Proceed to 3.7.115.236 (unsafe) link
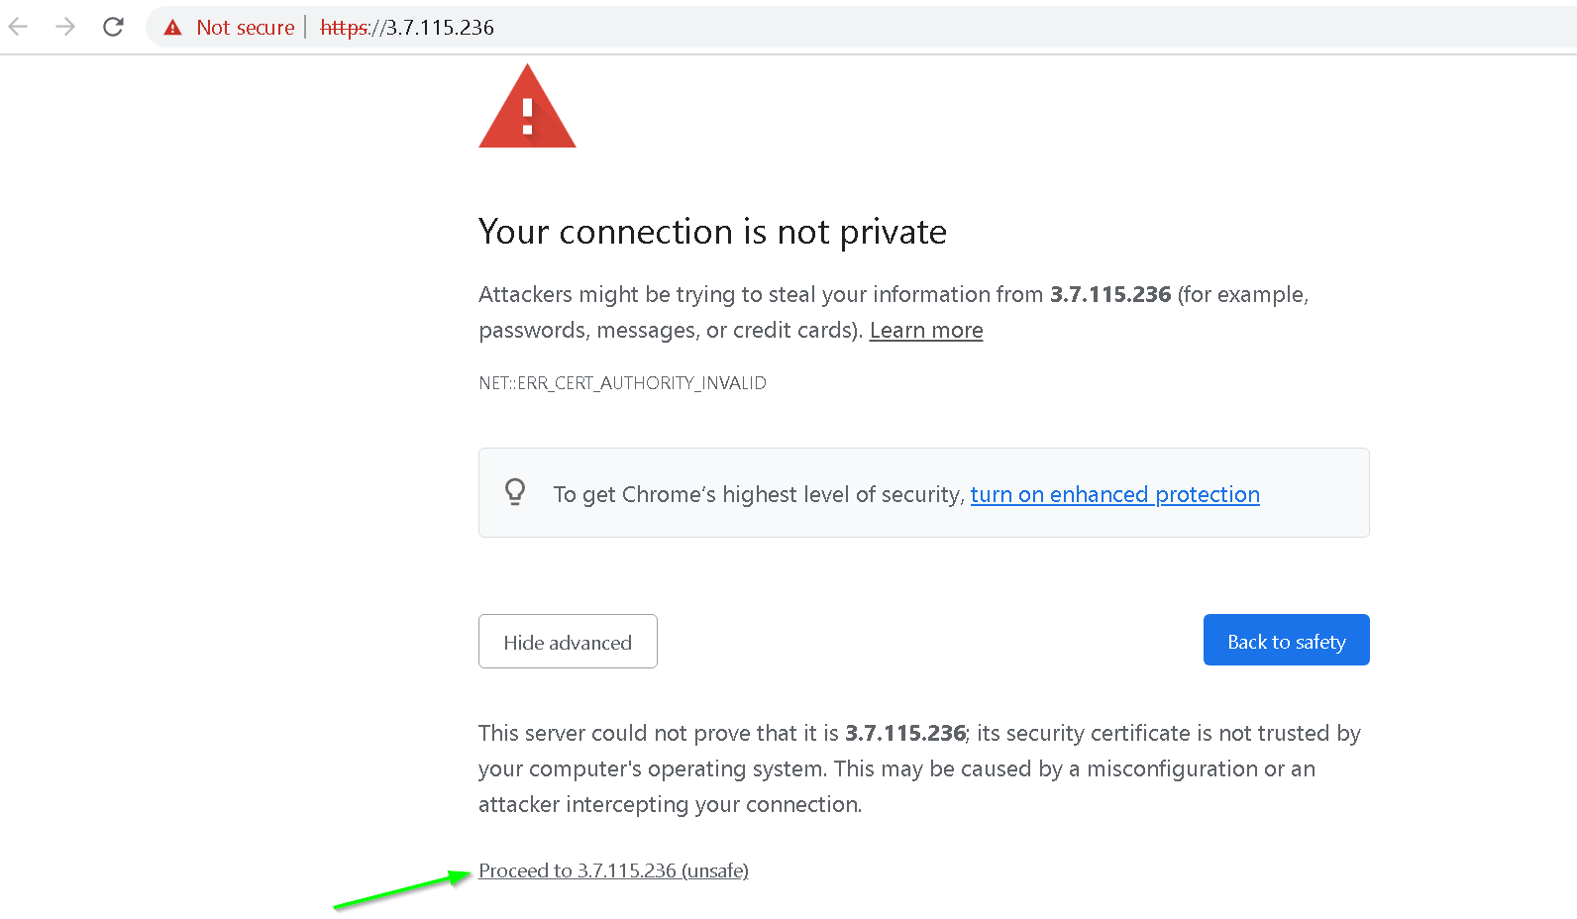The image size is (1577, 919). pyautogui.click(x=613, y=870)
